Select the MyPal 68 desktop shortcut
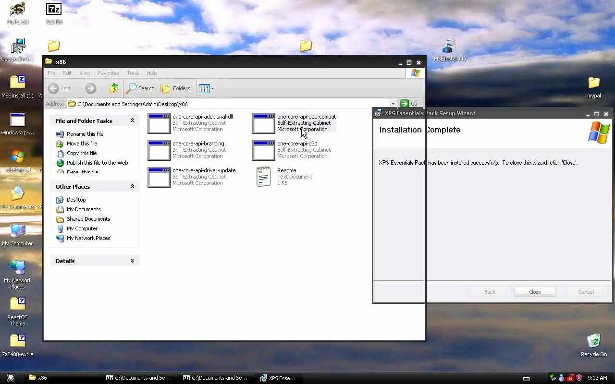This screenshot has height=384, width=615. coord(18,13)
